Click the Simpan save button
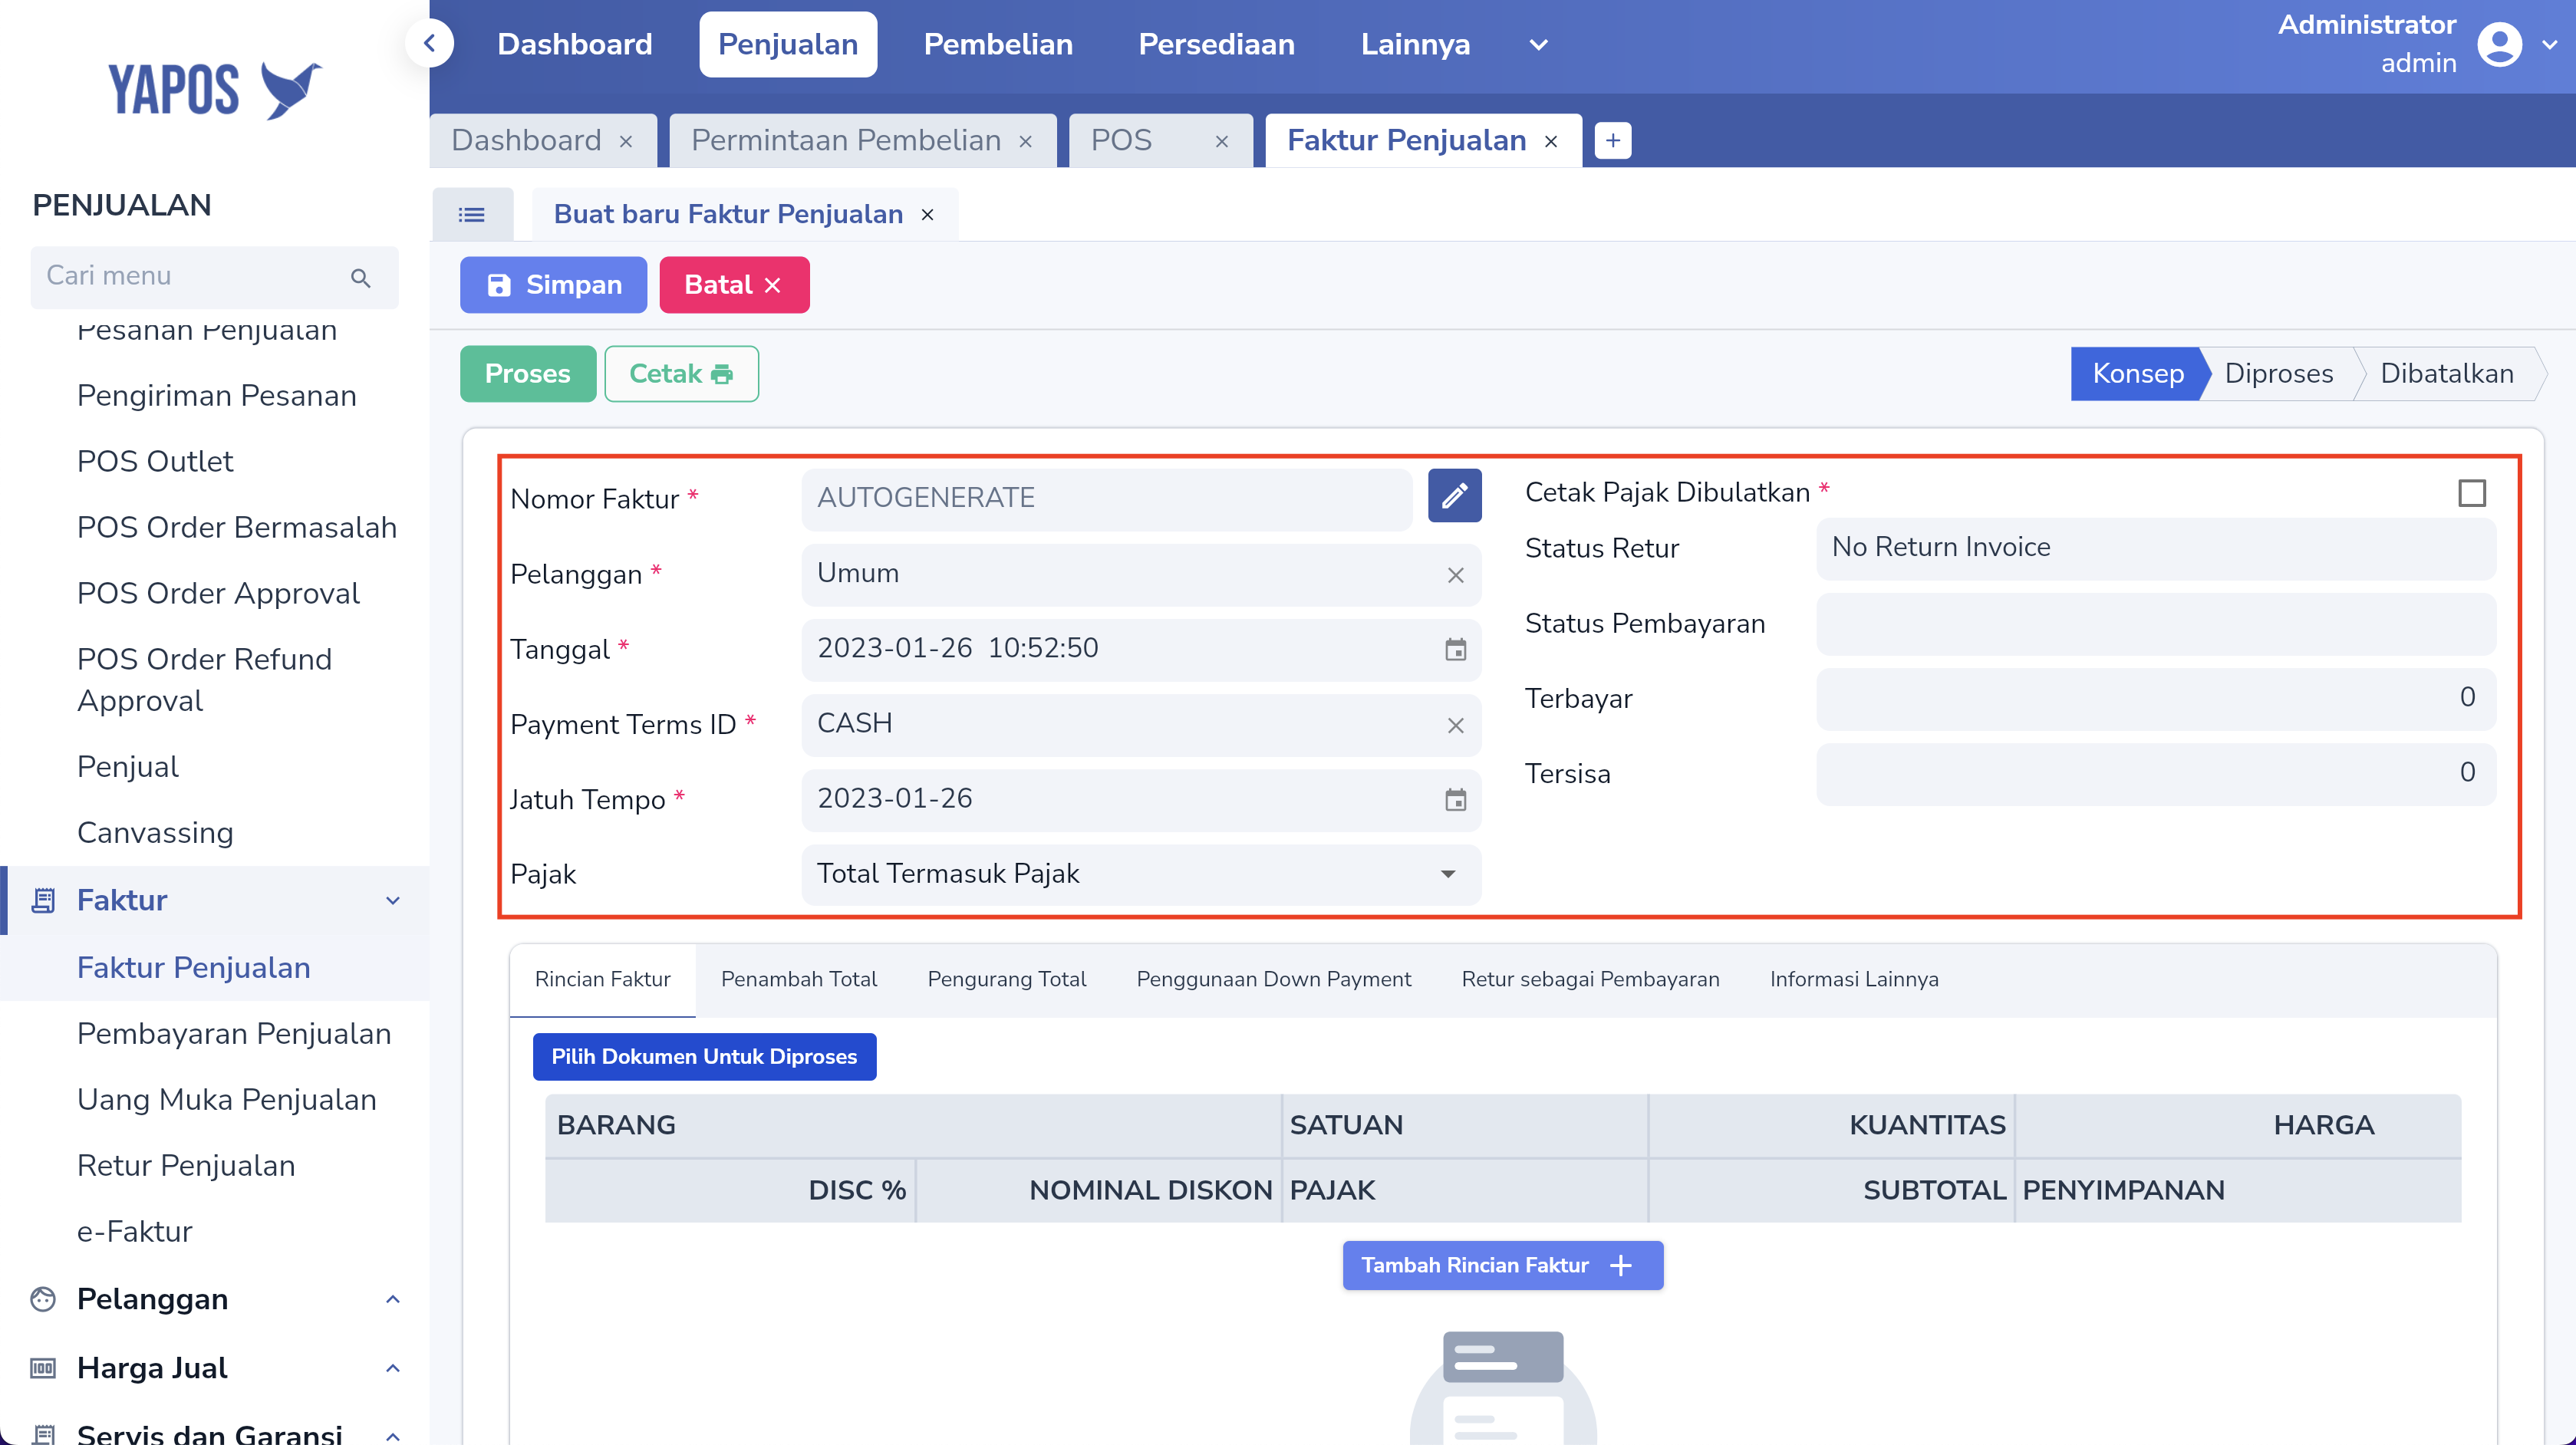This screenshot has width=2576, height=1445. click(553, 285)
